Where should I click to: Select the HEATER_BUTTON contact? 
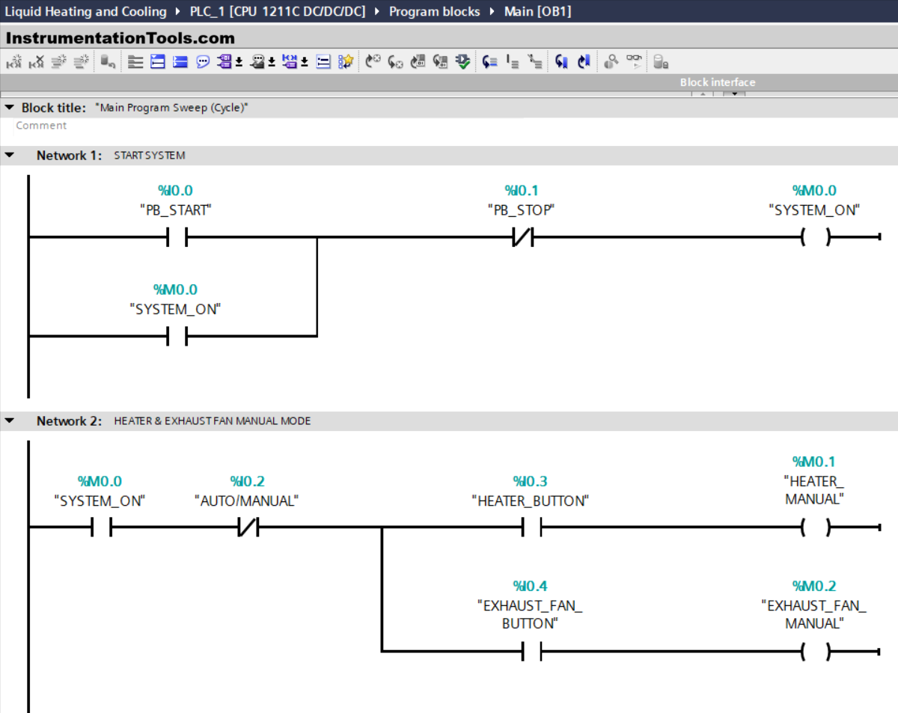[x=531, y=528]
